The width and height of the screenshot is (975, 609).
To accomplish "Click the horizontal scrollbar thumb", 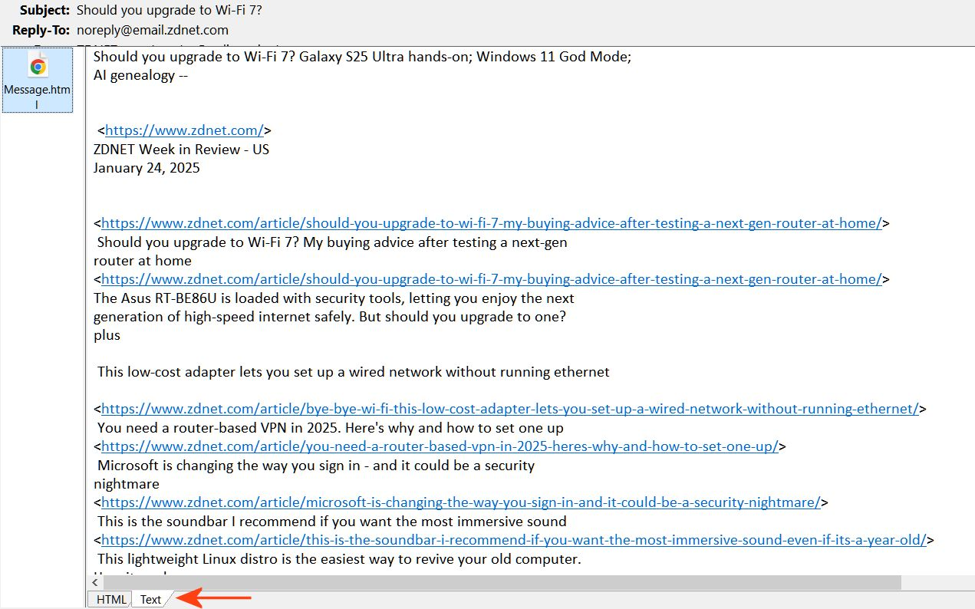I will click(502, 583).
